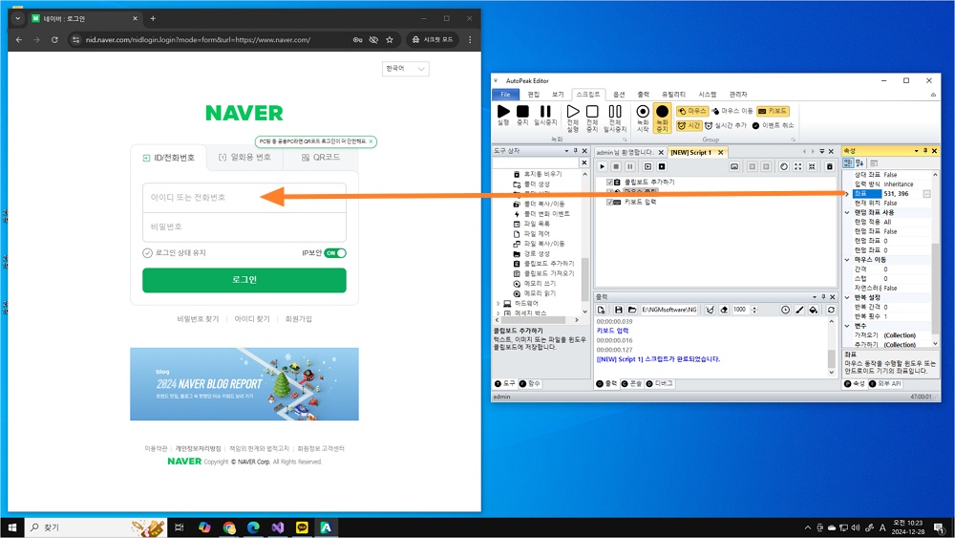
Task: Click the expand-all arrows icon in script toolbar
Action: click(x=797, y=166)
